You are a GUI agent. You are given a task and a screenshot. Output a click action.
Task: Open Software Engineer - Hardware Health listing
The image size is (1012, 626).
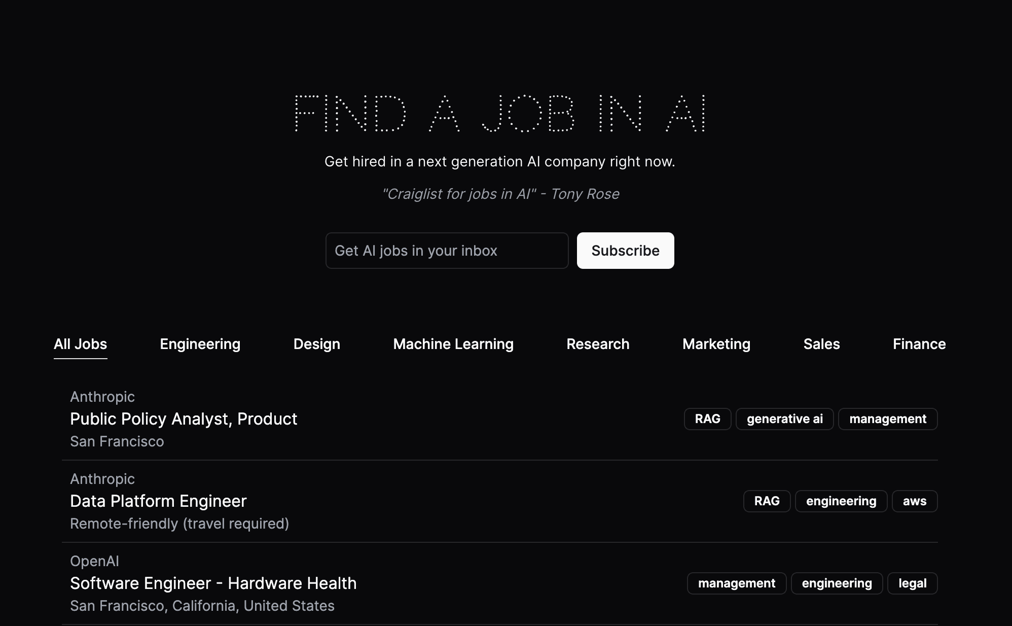pos(213,583)
